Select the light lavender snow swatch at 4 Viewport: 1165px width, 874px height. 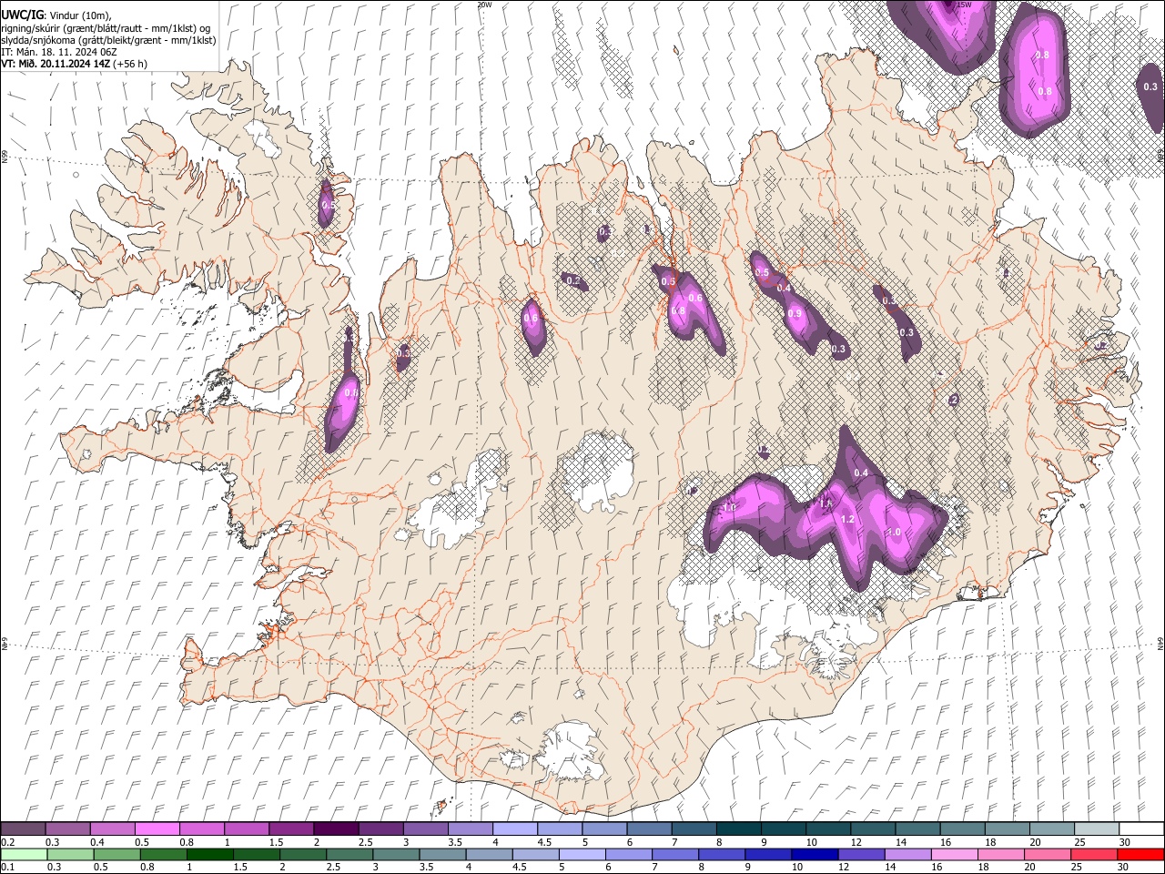pyautogui.click(x=514, y=829)
